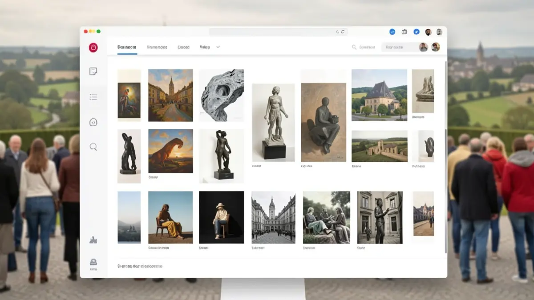
Task: Open the dark bronze bending figure statue thumbnail
Action: coord(129,156)
